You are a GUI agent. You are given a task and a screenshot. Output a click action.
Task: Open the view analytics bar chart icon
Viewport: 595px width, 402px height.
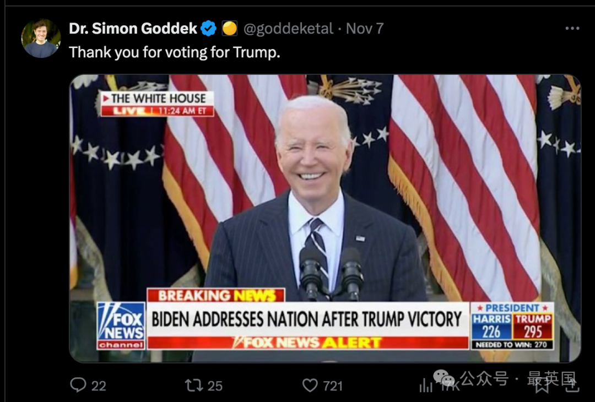[x=426, y=386]
